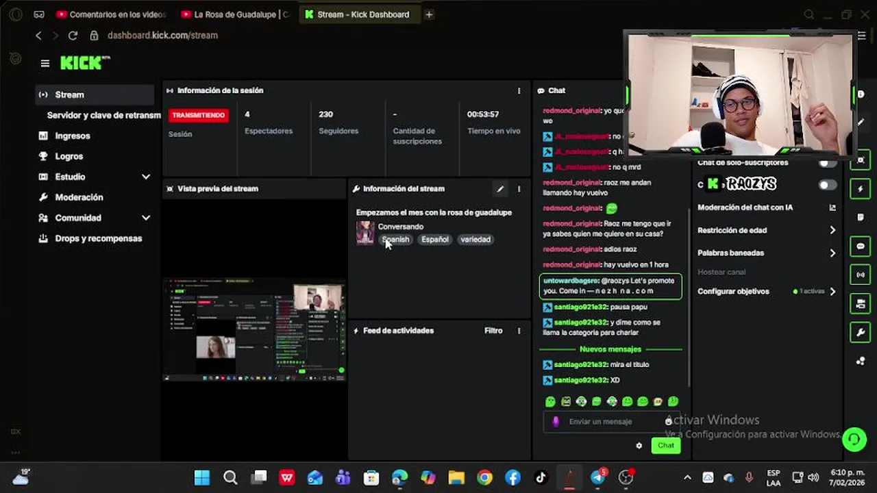Open Feed de actividades three-dot menu
Screen dimensions: 877x493
click(519, 331)
